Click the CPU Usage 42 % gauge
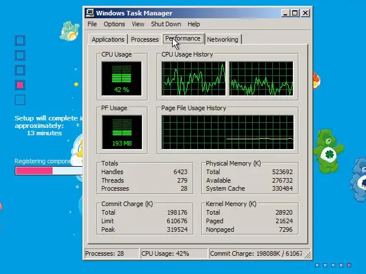The height and width of the screenshot is (274, 366). 122,79
